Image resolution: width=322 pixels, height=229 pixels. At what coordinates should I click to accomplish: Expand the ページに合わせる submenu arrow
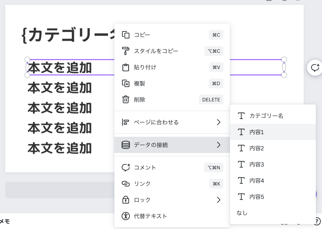coord(219,122)
